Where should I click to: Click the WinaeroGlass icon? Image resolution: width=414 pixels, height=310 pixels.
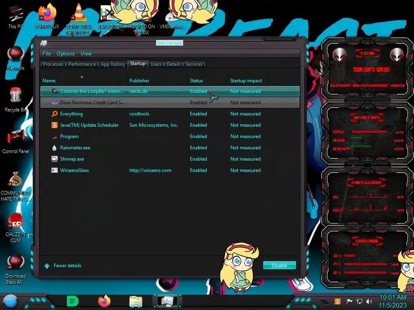(x=55, y=170)
